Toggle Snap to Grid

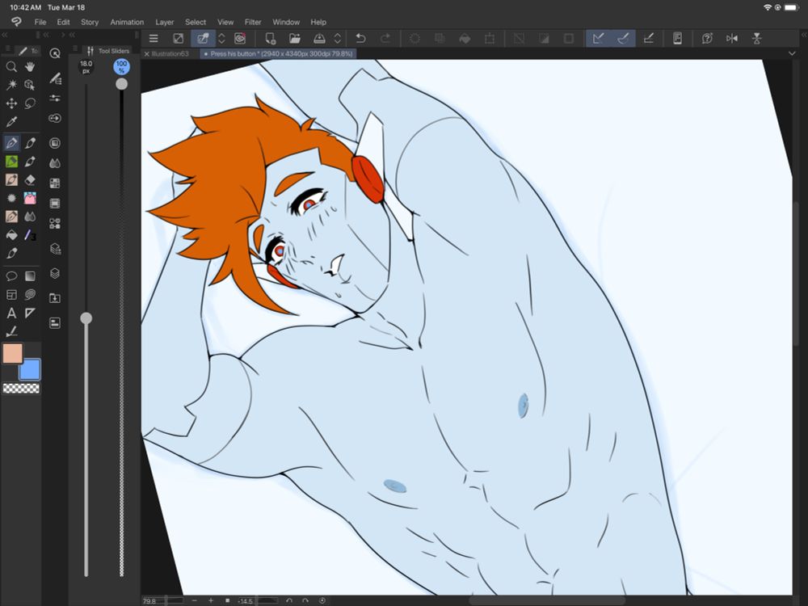(x=649, y=39)
